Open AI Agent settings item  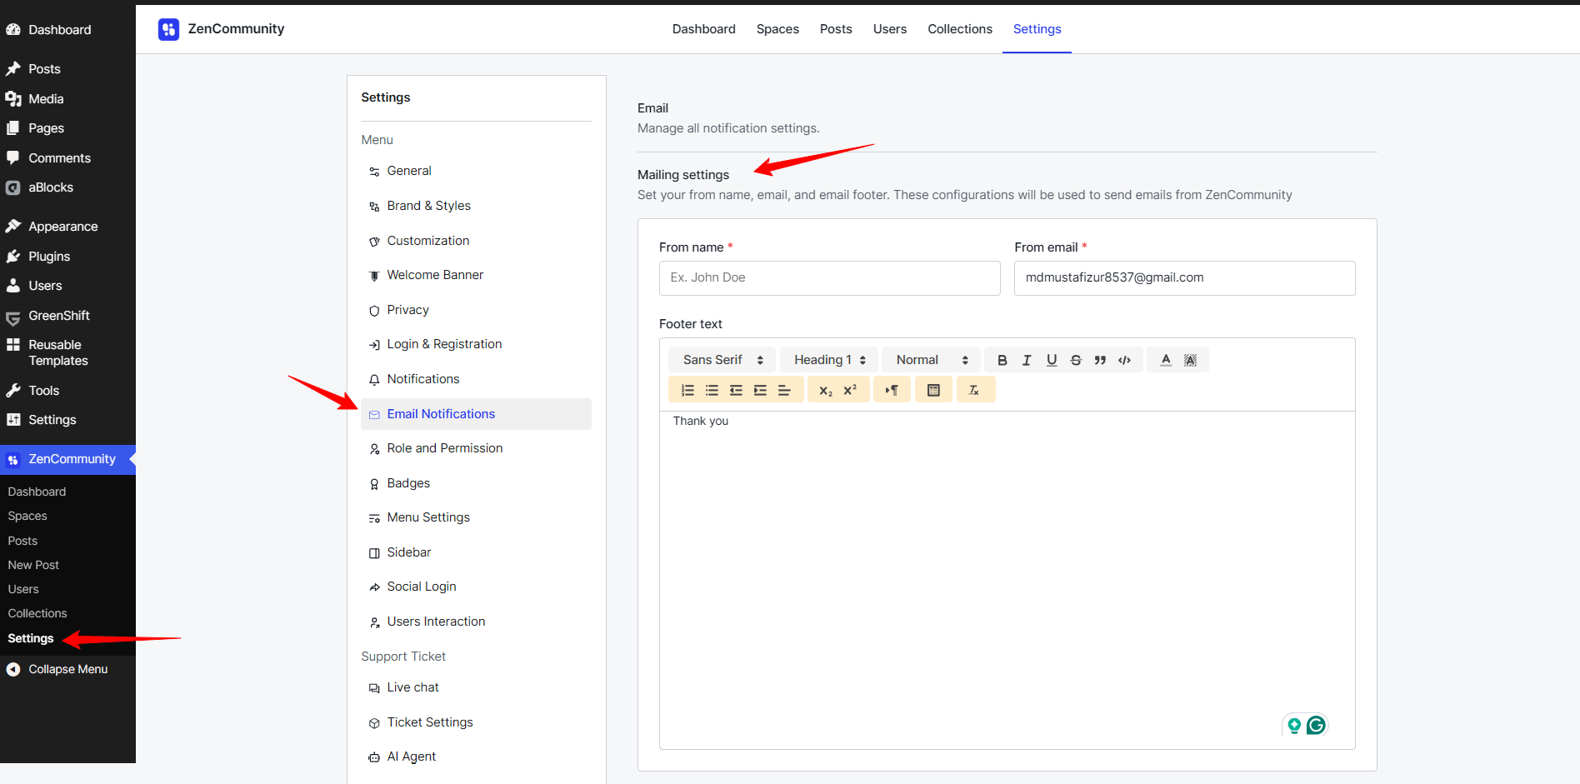pos(476,757)
